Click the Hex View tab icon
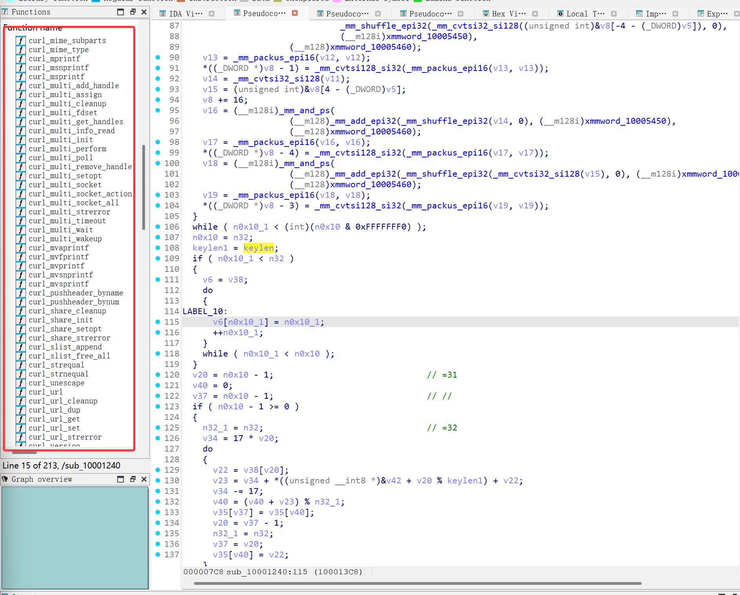 (x=486, y=14)
